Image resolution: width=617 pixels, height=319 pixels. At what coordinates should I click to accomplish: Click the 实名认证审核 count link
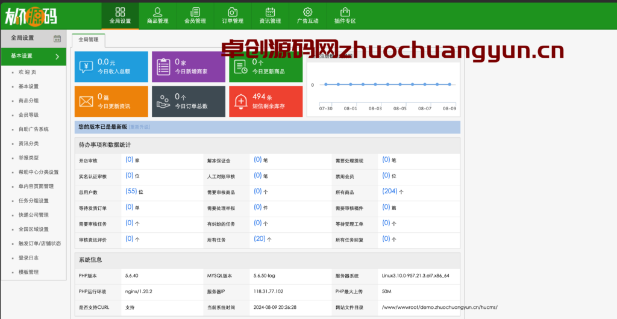point(130,176)
